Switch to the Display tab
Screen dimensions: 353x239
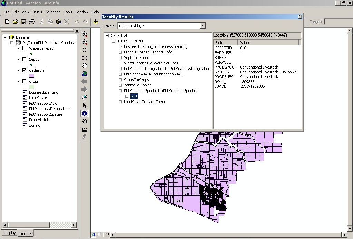pos(10,233)
